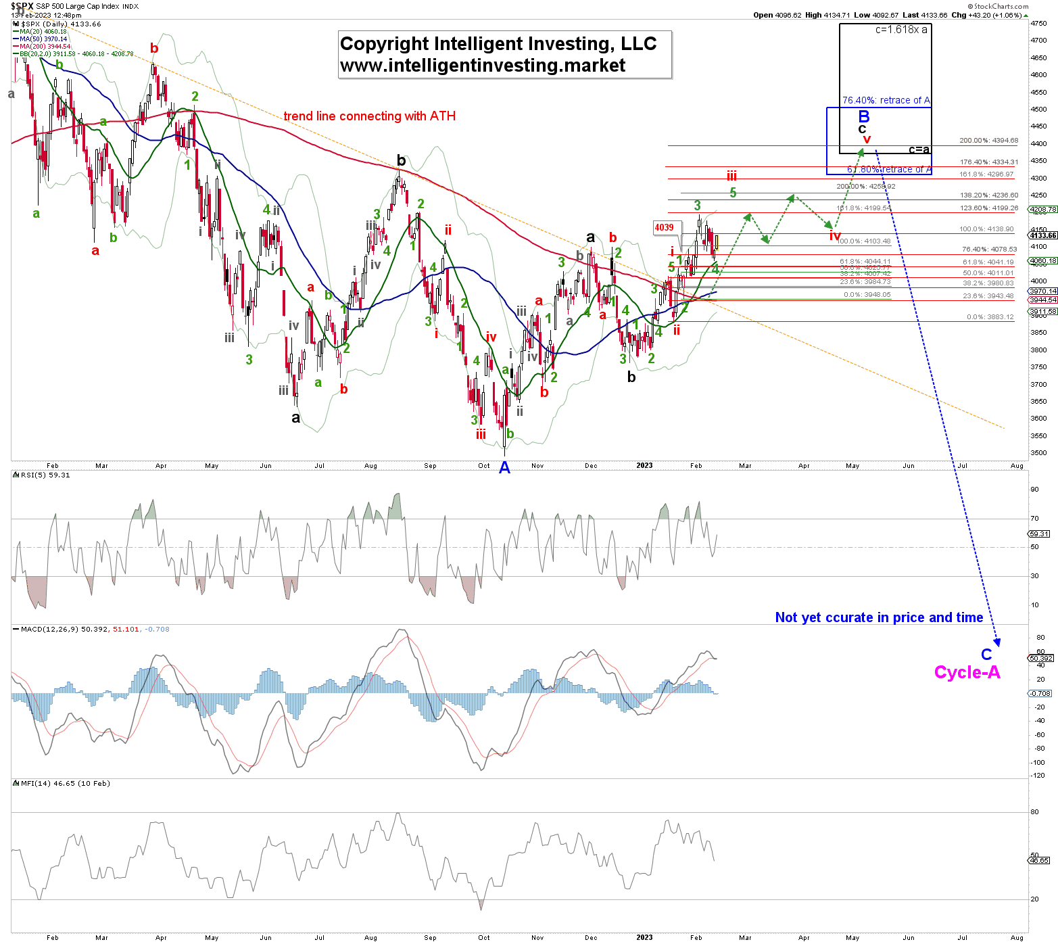Click the 50.392 MACD value tag
This screenshot has width=1058, height=944.
pos(1041,659)
